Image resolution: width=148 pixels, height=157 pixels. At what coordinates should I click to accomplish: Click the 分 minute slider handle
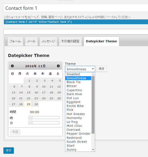click(x=30, y=123)
